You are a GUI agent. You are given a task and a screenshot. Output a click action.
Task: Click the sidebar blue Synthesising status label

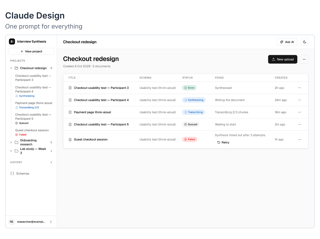click(25, 96)
